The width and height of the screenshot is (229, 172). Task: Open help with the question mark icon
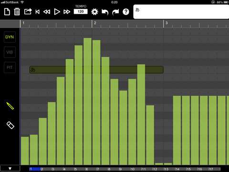point(126,12)
